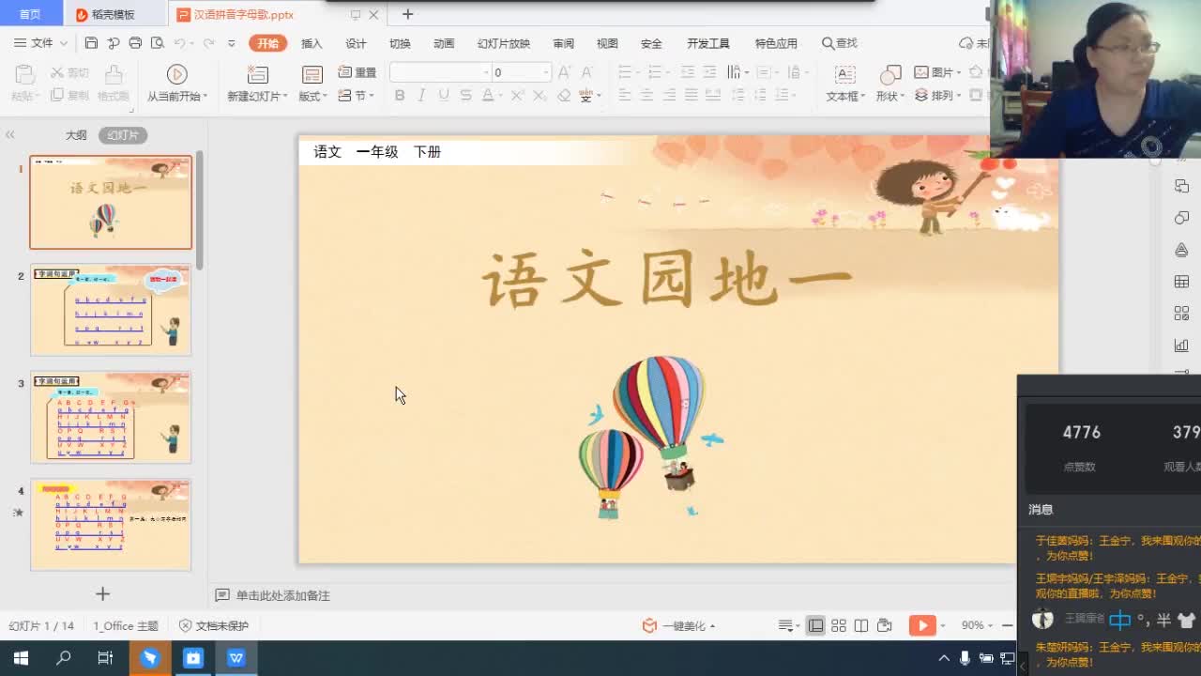Switch to slide sorter view icon
1201x676 pixels.
pos(839,625)
